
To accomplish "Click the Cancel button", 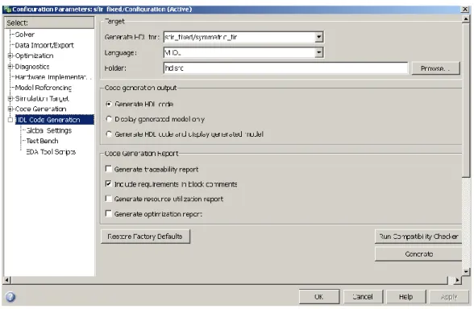I will pyautogui.click(x=363, y=297).
